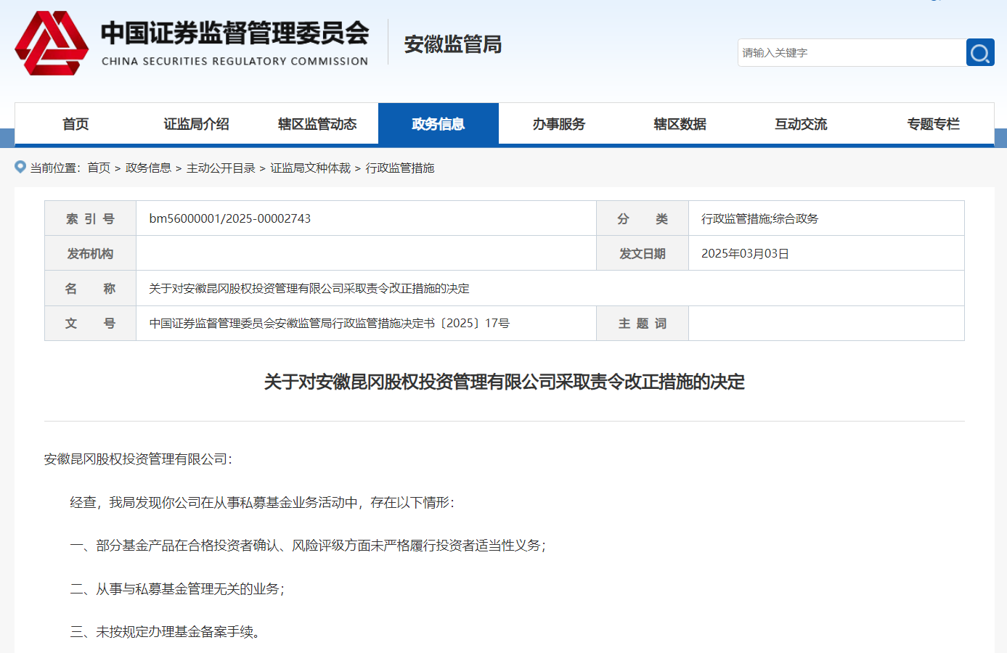The width and height of the screenshot is (1007, 653).
Task: Open the 办事服务 navigation item
Action: pyautogui.click(x=558, y=124)
